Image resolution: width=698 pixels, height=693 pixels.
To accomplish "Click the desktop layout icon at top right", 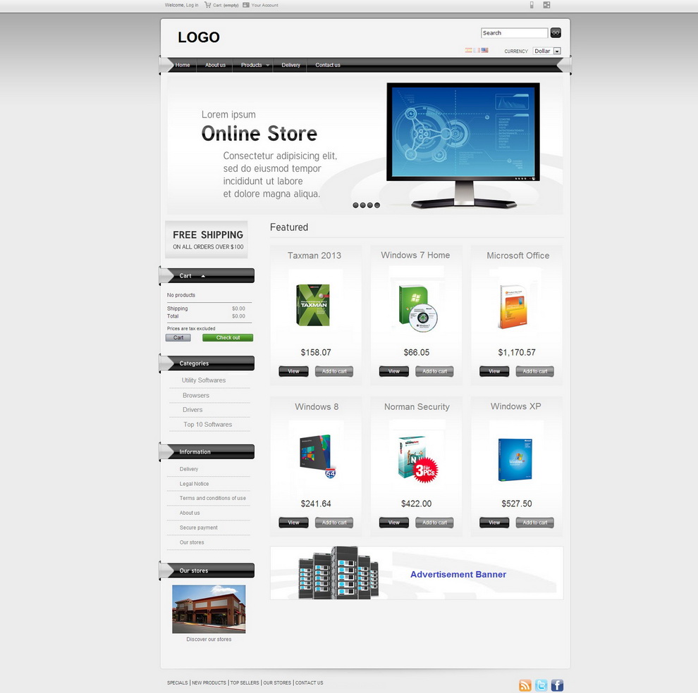I will pos(546,5).
